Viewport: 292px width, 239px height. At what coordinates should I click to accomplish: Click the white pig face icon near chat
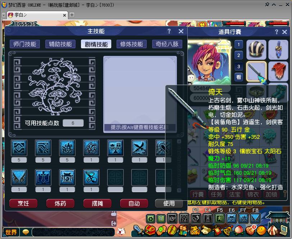[x=121, y=231]
